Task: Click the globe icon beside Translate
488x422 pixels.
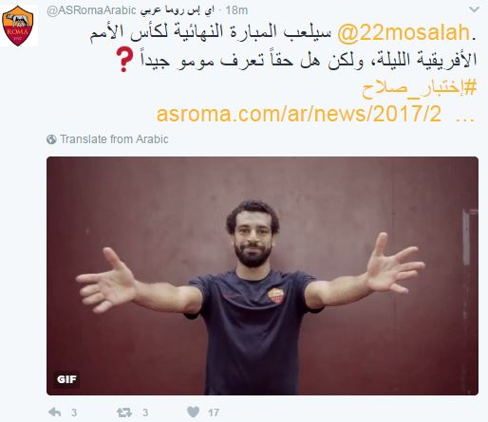Action: coord(51,139)
